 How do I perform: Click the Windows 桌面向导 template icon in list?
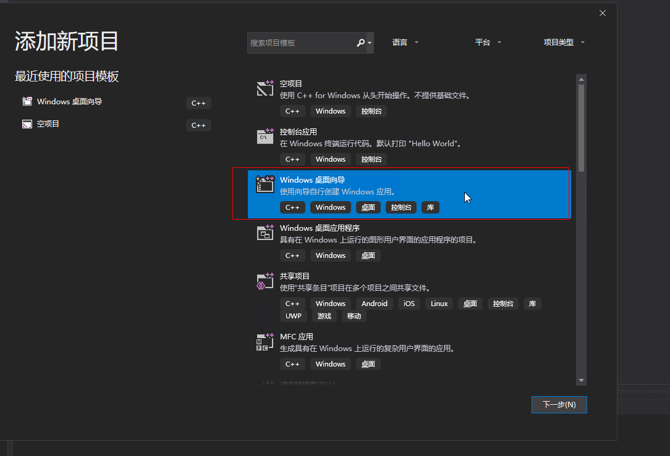265,184
